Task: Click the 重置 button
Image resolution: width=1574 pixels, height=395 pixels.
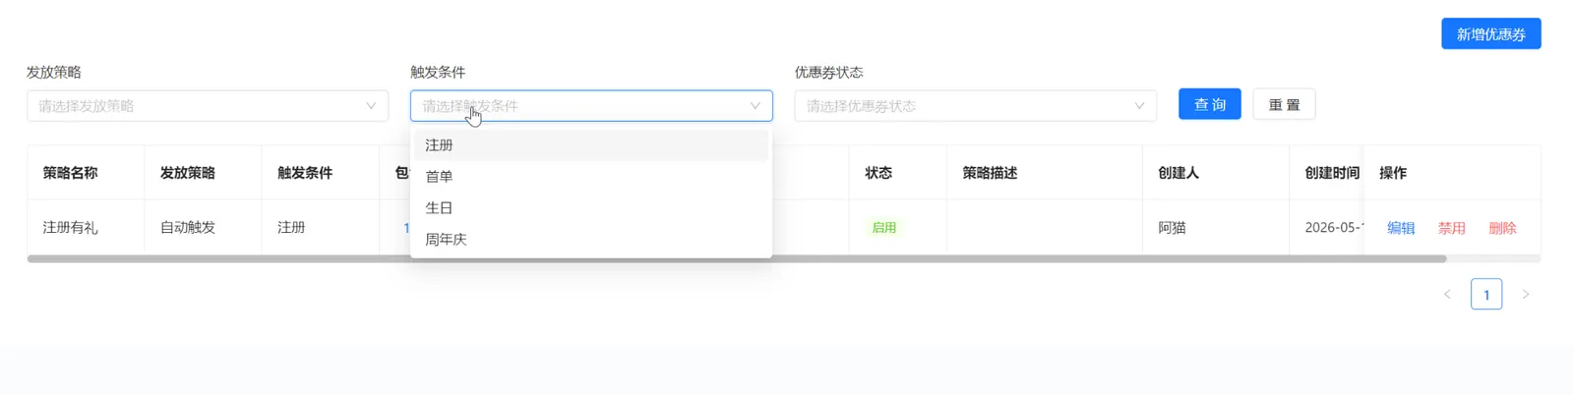Action: click(x=1284, y=104)
